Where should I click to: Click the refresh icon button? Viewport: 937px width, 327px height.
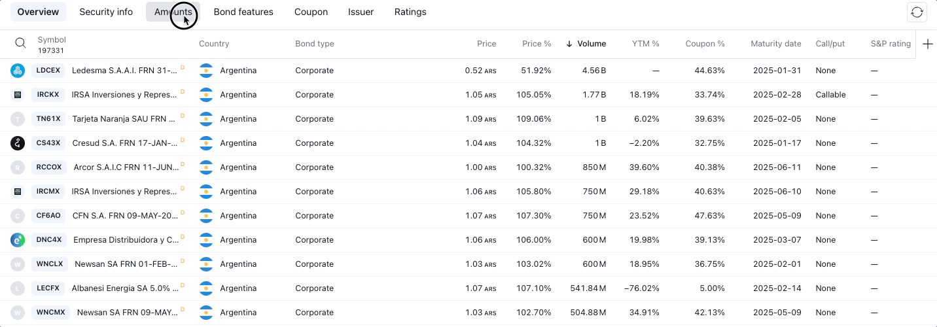pos(917,12)
